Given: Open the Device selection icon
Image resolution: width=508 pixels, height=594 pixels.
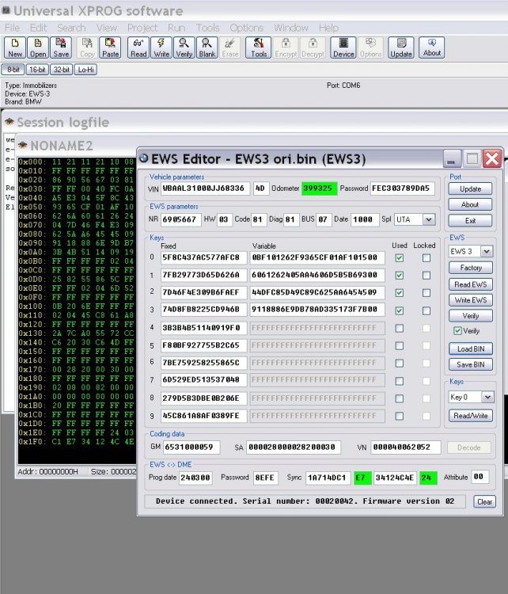Looking at the screenshot, I should pyautogui.click(x=343, y=48).
